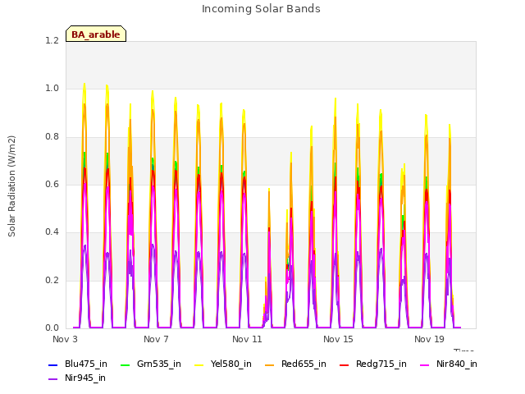Click the blue Blu475_in color swatch
This screenshot has width=525, height=394.
click(x=52, y=364)
